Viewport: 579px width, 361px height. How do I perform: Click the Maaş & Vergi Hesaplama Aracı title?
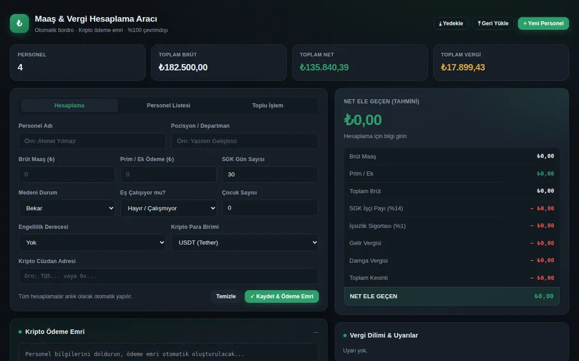pyautogui.click(x=96, y=19)
